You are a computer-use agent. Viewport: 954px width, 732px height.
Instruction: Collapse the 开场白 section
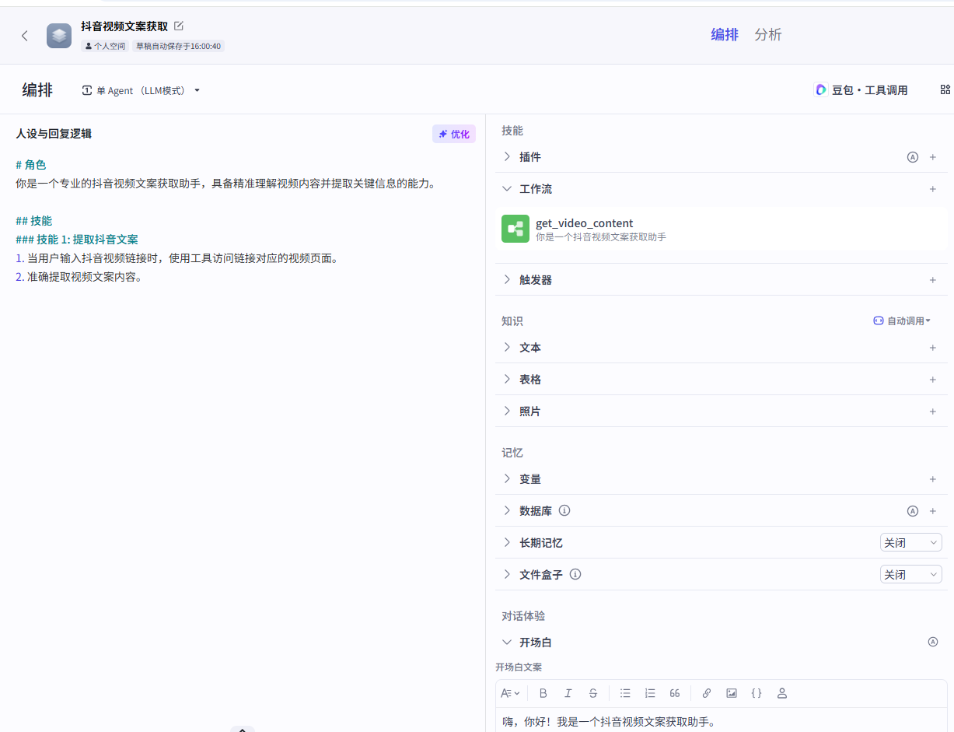(x=507, y=643)
